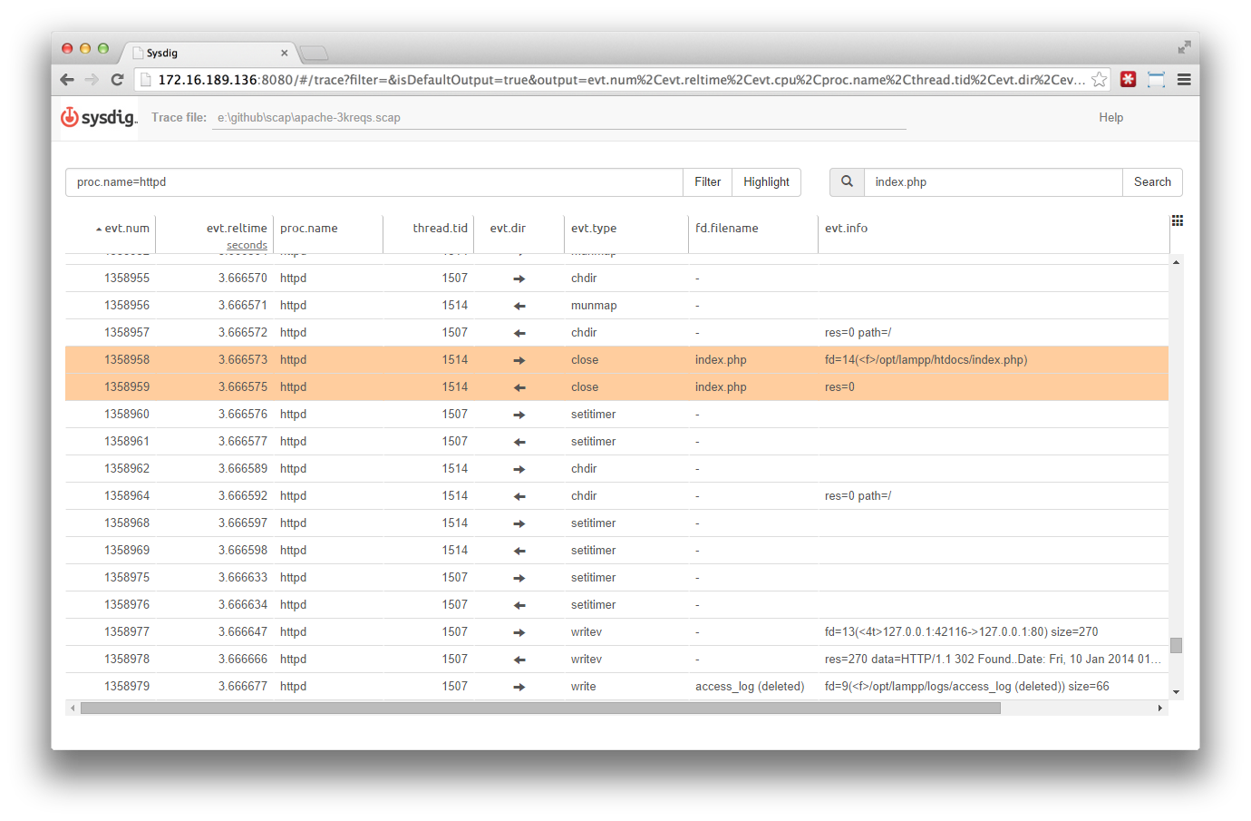The image size is (1251, 821).
Task: Click httpd in row 1358976
Action: (x=293, y=604)
